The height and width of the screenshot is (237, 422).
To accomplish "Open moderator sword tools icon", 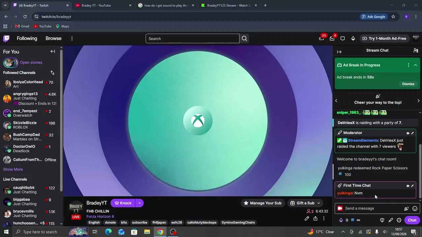I will tap(391, 220).
